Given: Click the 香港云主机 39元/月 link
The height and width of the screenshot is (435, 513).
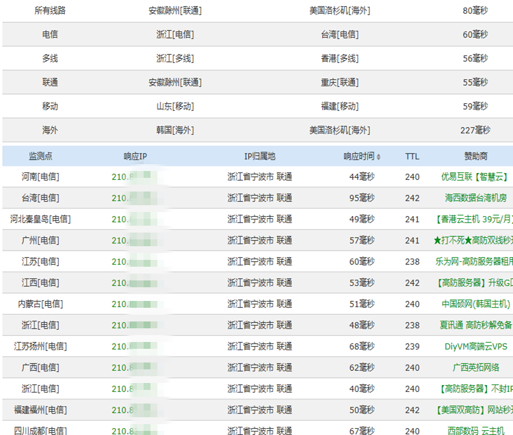Looking at the screenshot, I should pyautogui.click(x=474, y=219).
